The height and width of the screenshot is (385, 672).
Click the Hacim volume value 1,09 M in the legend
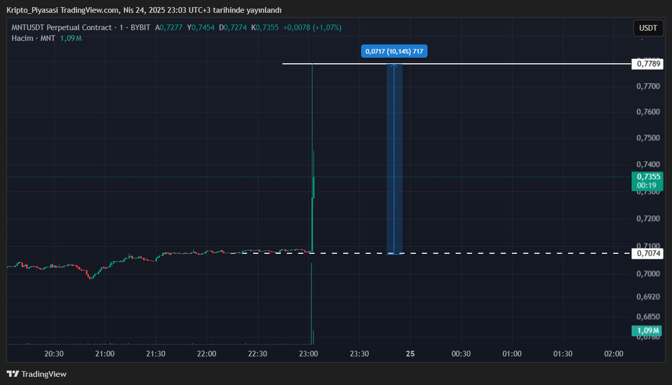click(x=71, y=38)
